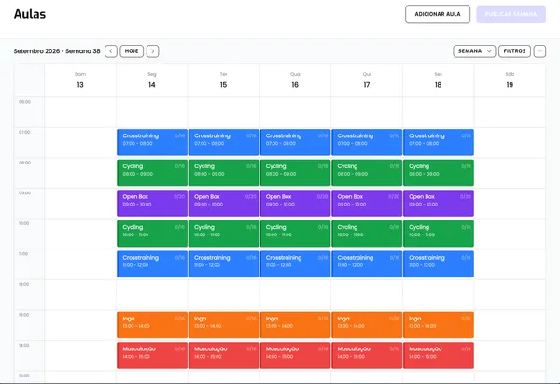Viewport: 560px width, 384px height.
Task: Select Tuesday 15 column header
Action: pos(224,80)
